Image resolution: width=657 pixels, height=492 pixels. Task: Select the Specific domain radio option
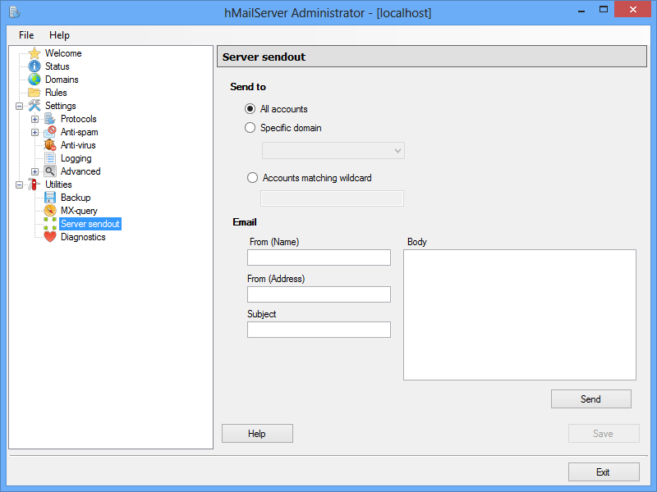point(250,128)
